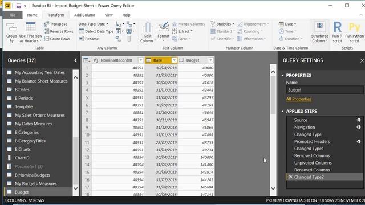Delete the Changed Type2 step
This screenshot has width=365, height=205.
pos(290,177)
